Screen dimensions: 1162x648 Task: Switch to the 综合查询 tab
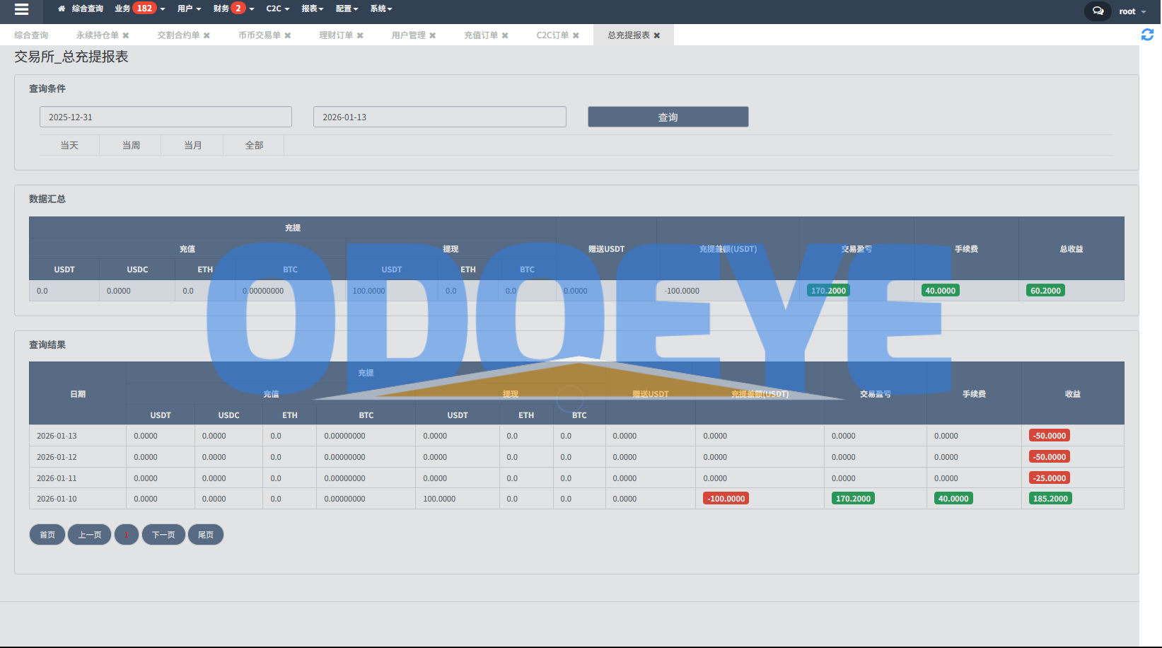coord(31,35)
